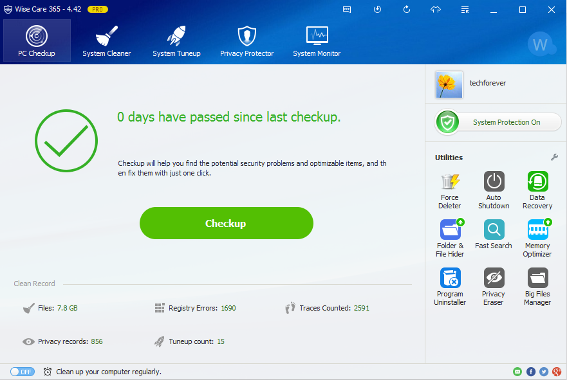Close the Wise Care 365 window
567x380 pixels.
552,10
